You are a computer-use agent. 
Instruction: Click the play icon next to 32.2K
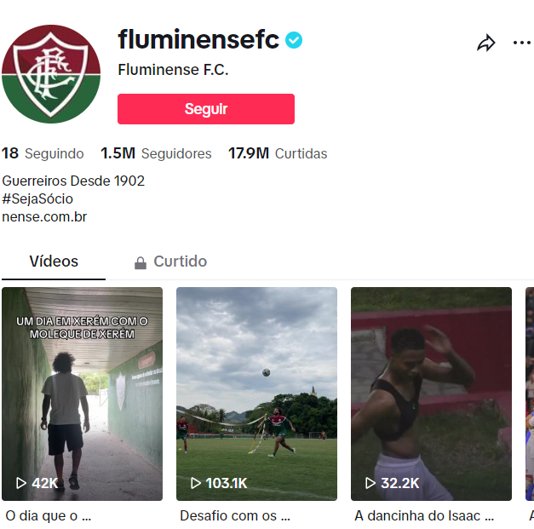(x=370, y=483)
